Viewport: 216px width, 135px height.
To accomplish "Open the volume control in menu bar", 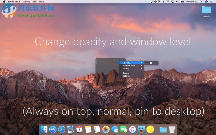I will click(x=177, y=2).
